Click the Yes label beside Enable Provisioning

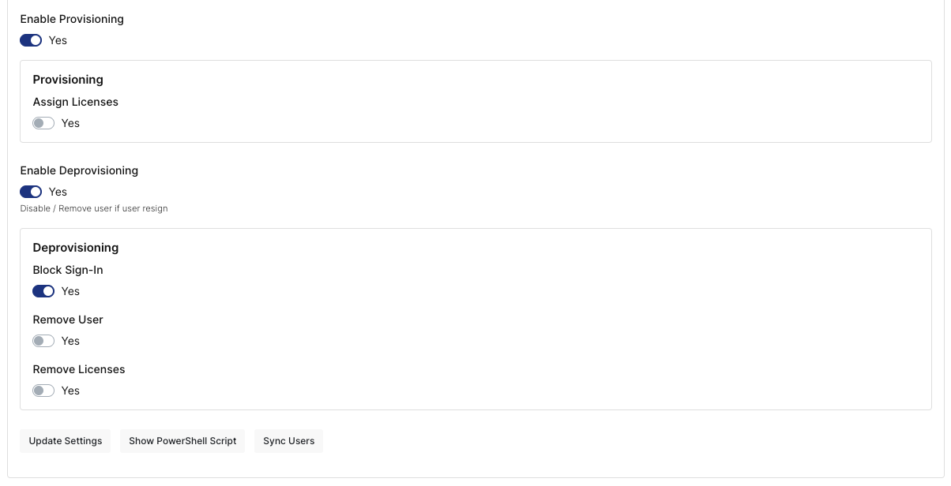58,40
